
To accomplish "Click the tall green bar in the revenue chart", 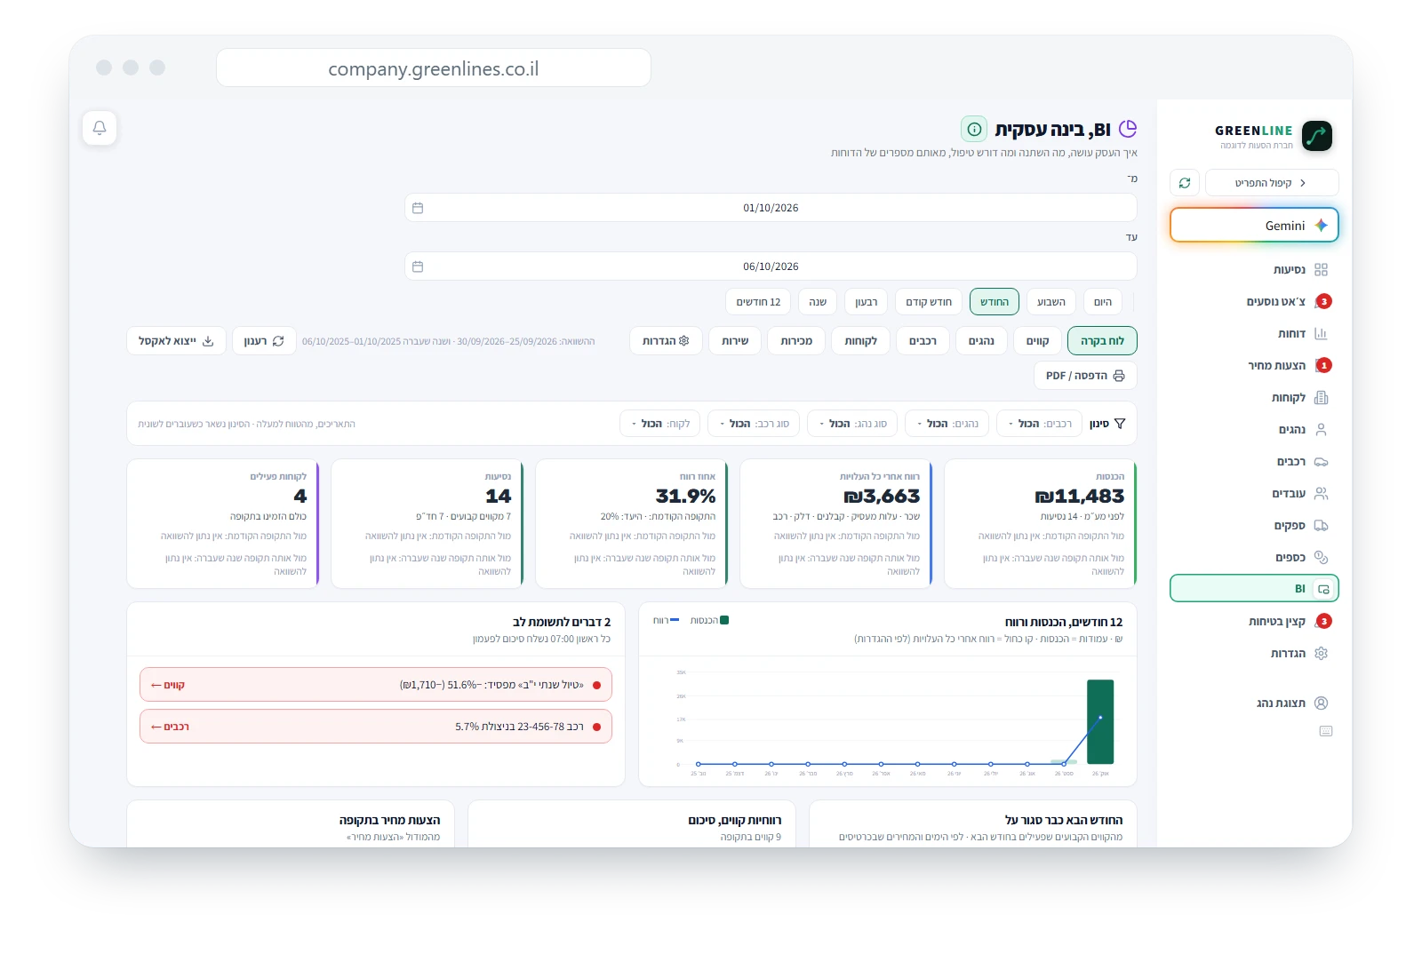I will (x=1100, y=721).
